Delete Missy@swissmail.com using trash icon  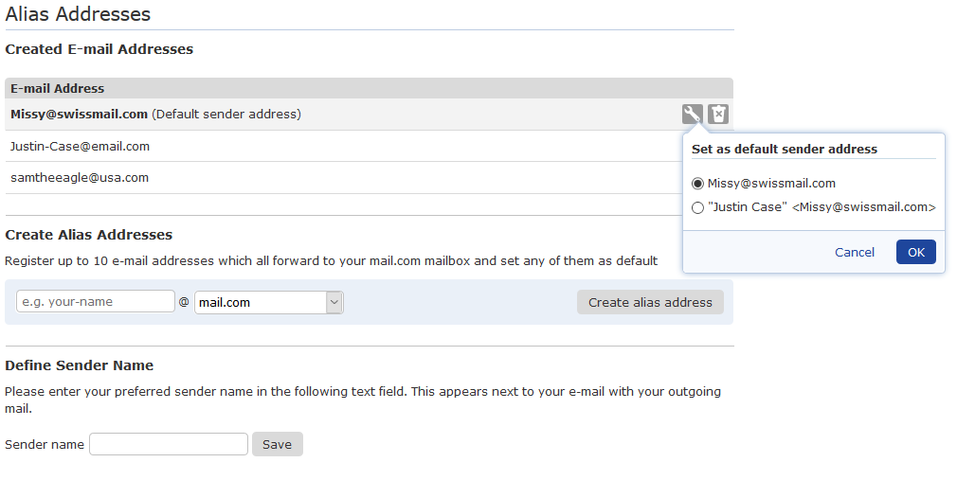718,114
